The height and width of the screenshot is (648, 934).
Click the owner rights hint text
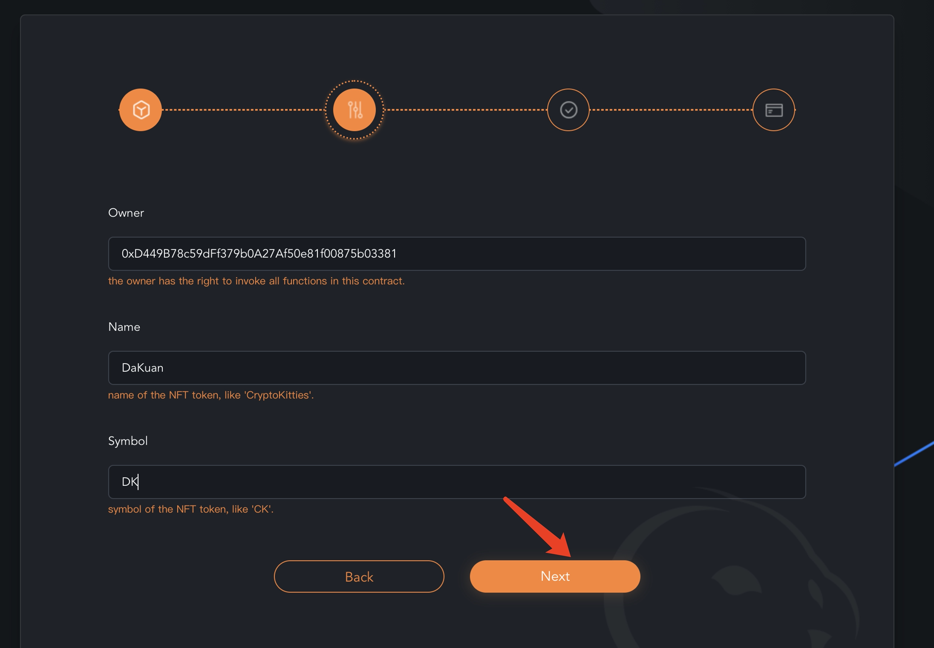[256, 281]
